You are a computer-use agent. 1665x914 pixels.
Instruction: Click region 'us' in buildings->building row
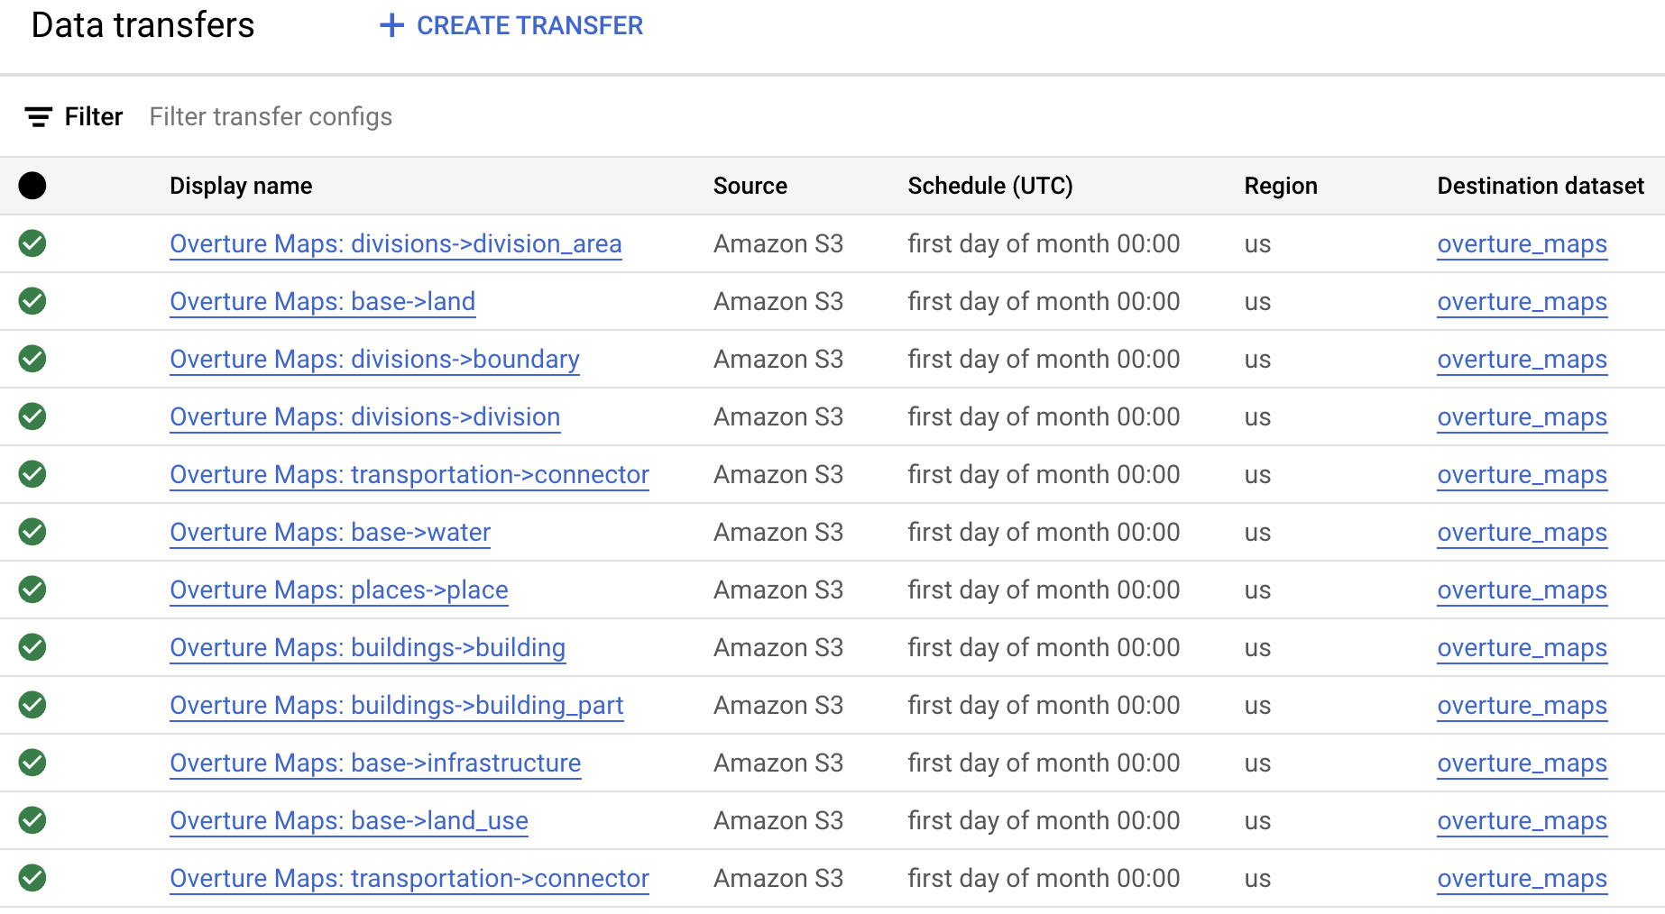point(1257,648)
